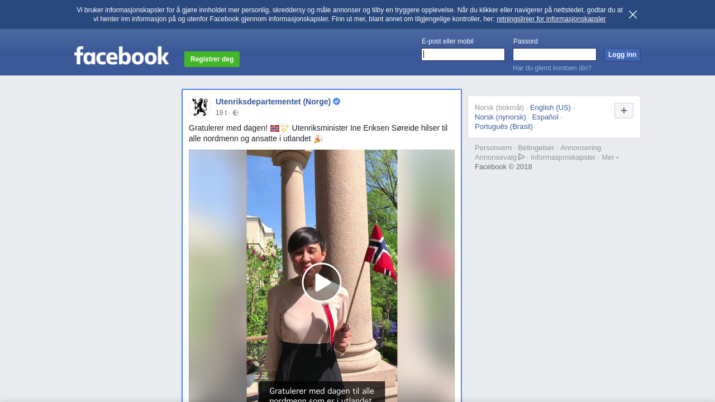The width and height of the screenshot is (715, 402).
Task: Open Har du glemt kontoen din link
Action: (x=552, y=68)
